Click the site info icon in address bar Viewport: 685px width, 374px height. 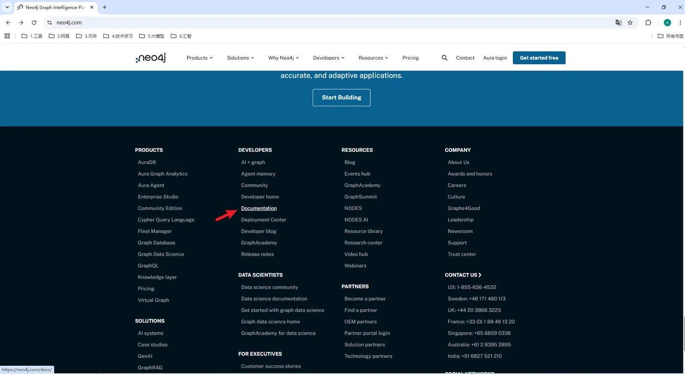pyautogui.click(x=49, y=23)
